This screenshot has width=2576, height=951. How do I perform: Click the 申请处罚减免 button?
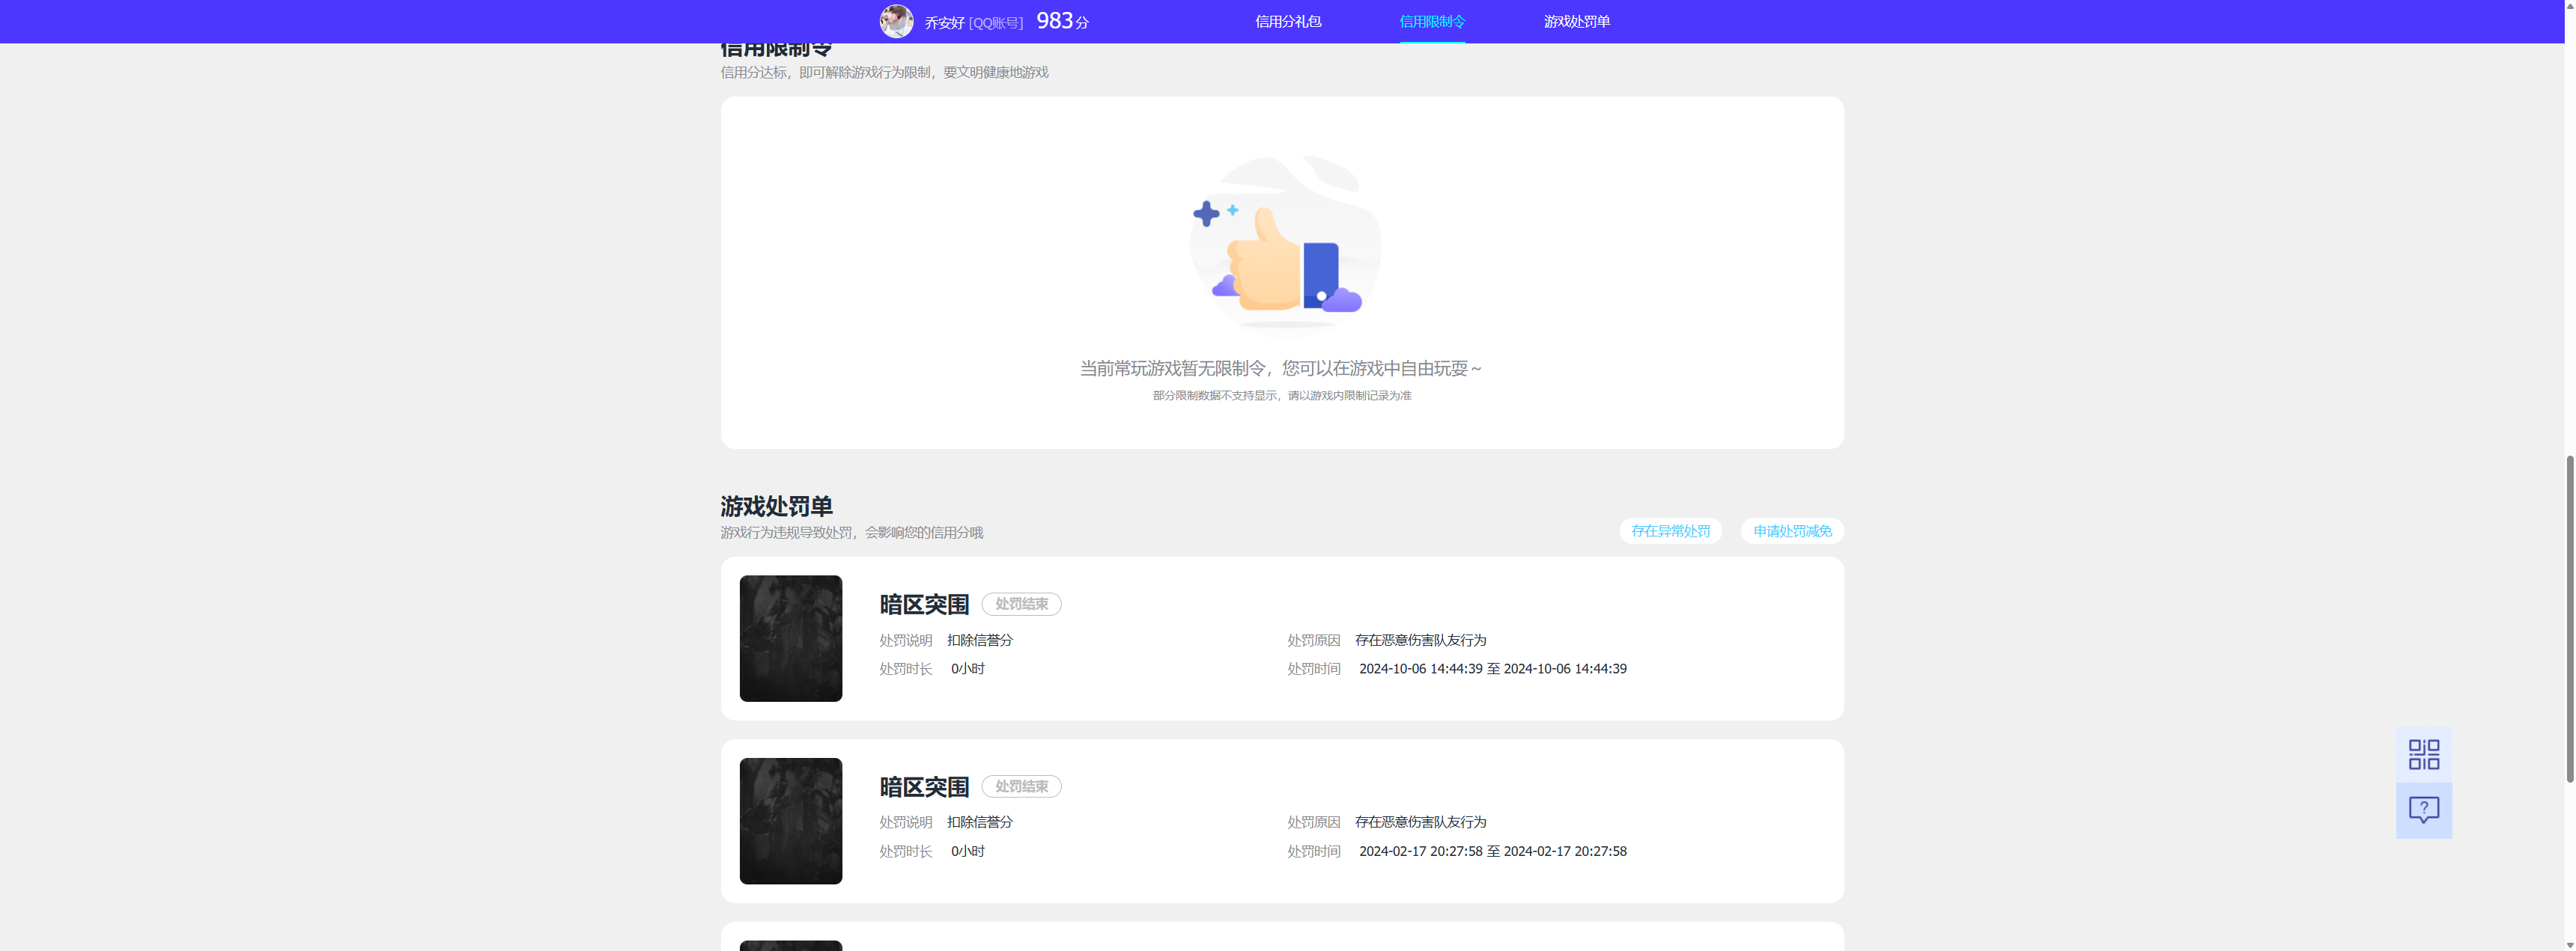1792,530
